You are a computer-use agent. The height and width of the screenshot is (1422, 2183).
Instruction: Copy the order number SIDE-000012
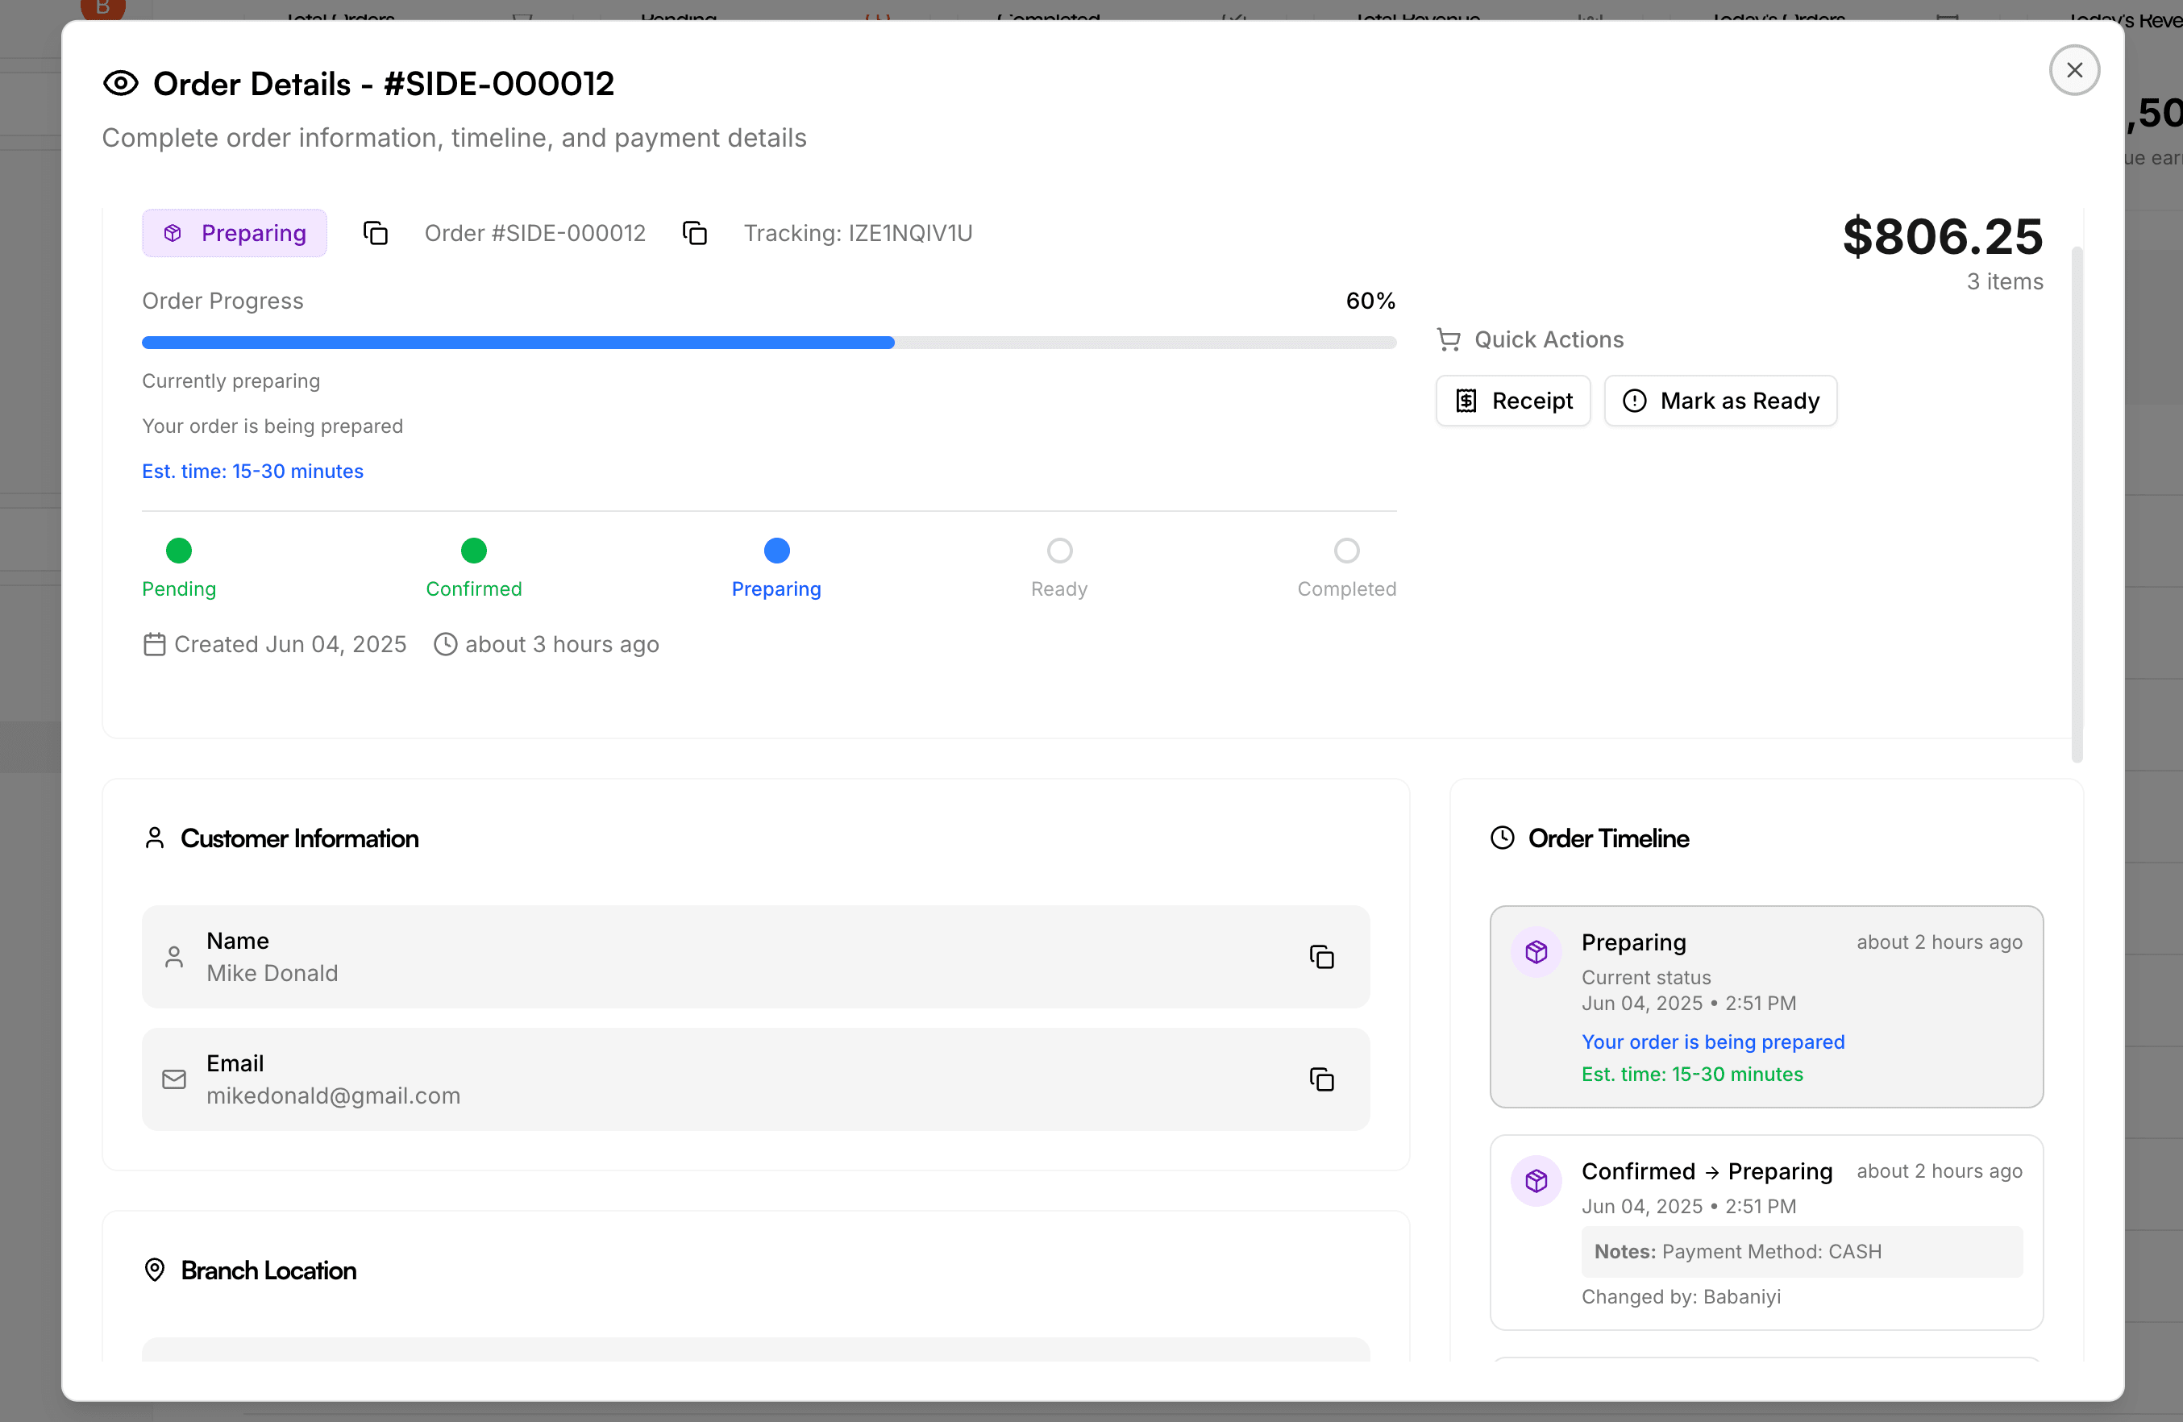coord(694,233)
